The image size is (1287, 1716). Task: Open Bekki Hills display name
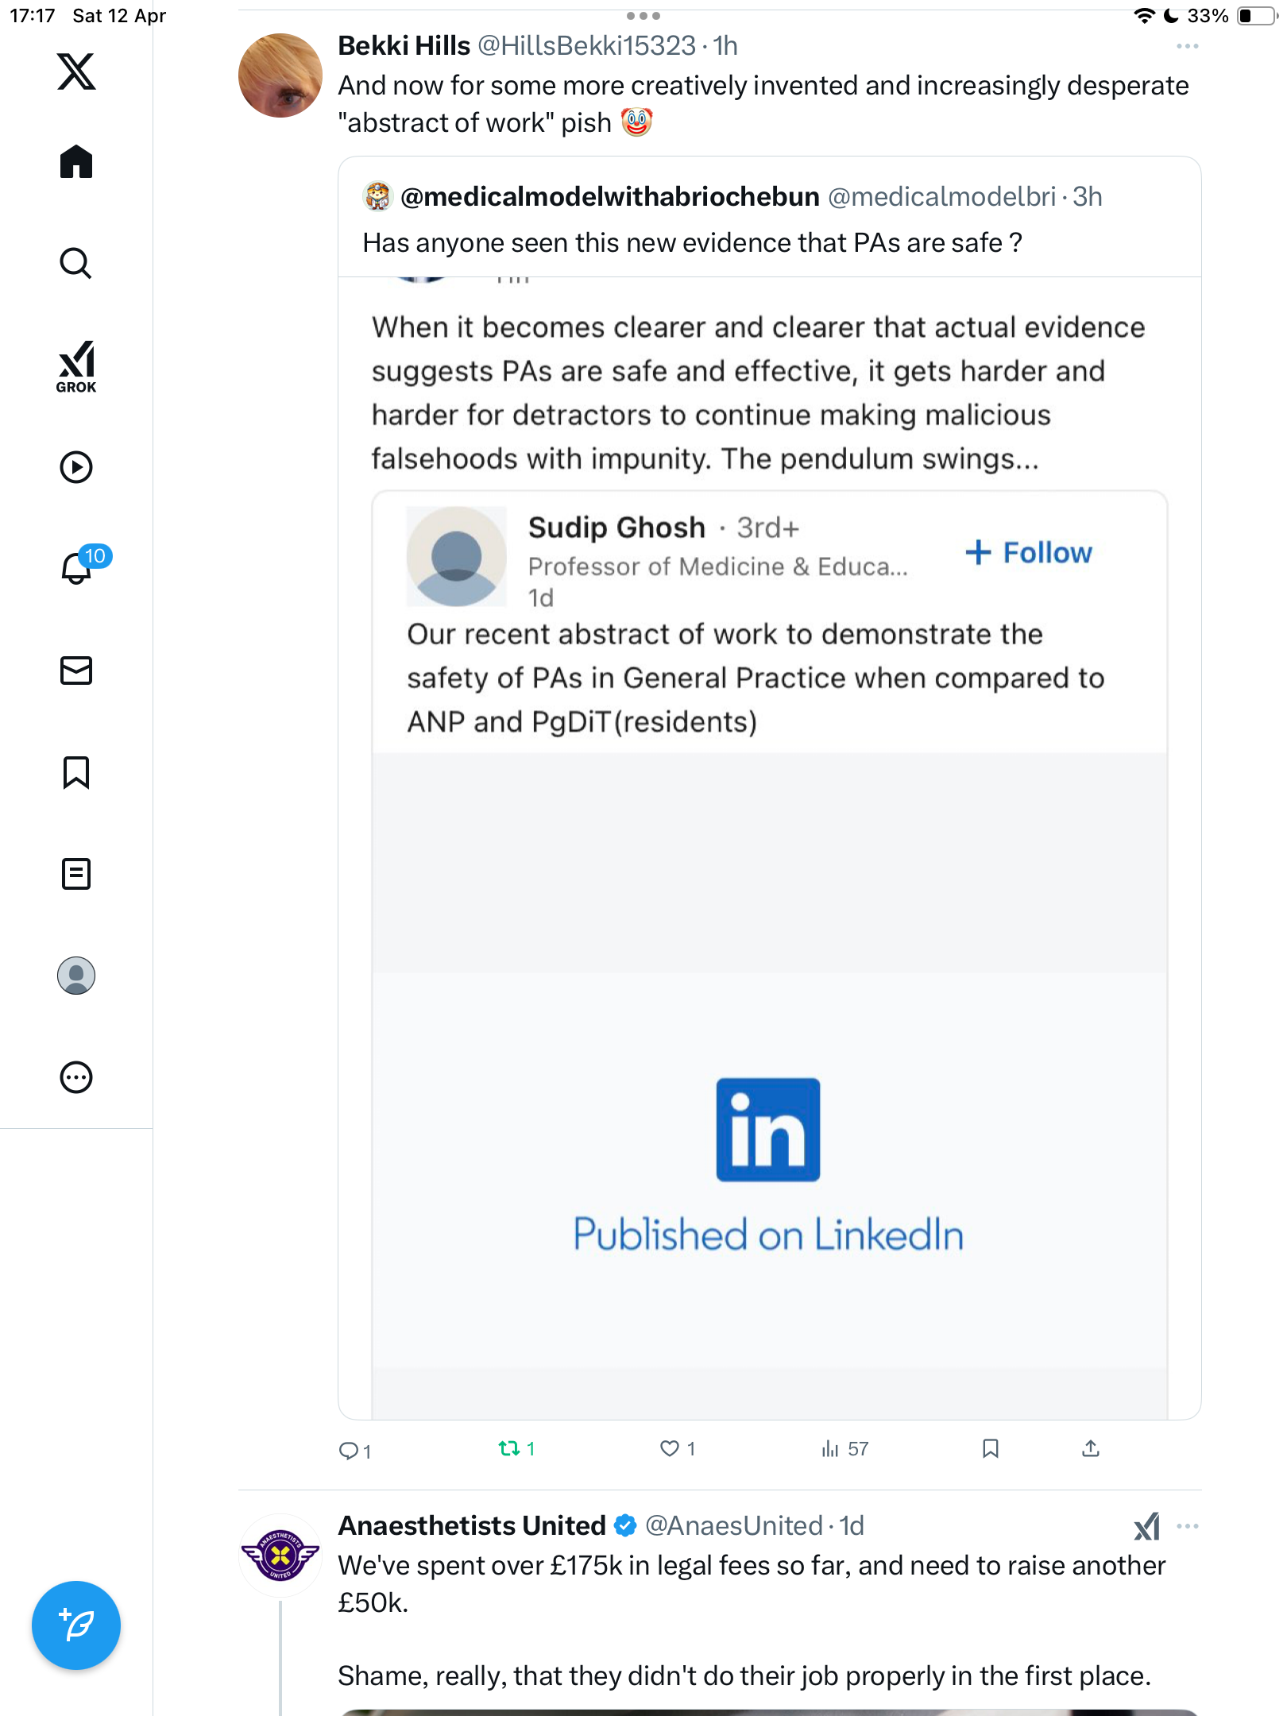pos(404,46)
